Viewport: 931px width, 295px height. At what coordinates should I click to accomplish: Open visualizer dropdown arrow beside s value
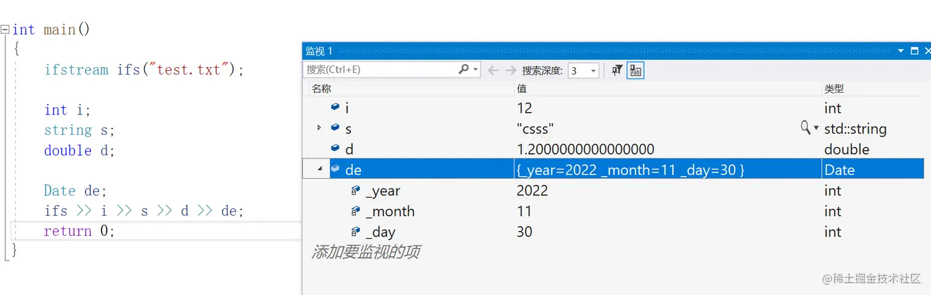point(816,129)
